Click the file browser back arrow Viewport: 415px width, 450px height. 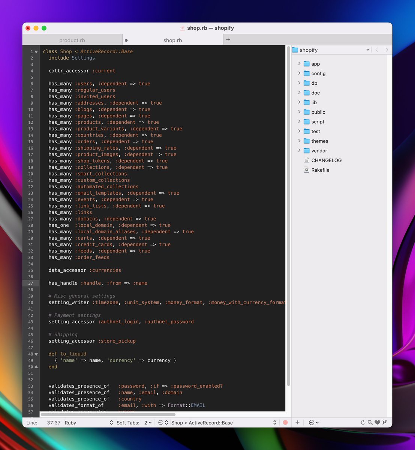pos(377,50)
